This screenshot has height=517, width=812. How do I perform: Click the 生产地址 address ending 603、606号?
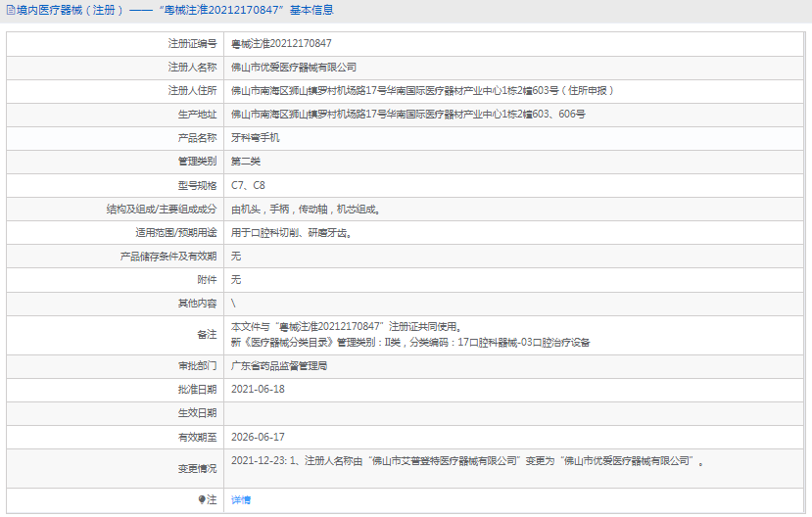pyautogui.click(x=408, y=115)
